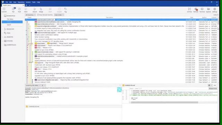The image size is (222, 125).
Task: Click the Stash toolbar icon
Action: point(50,10)
